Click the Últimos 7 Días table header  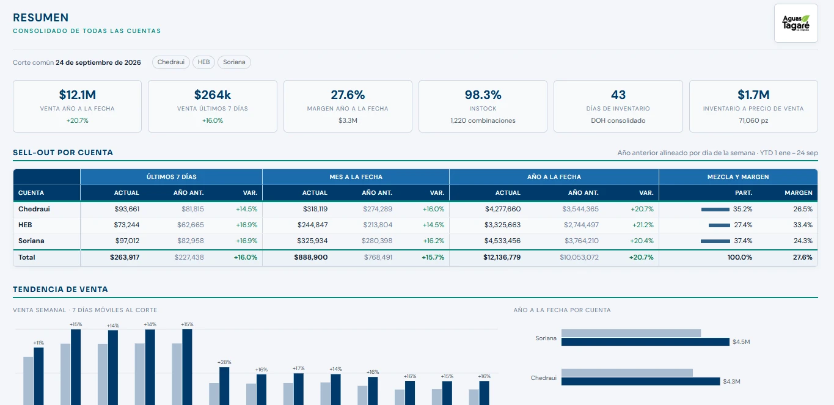point(171,177)
